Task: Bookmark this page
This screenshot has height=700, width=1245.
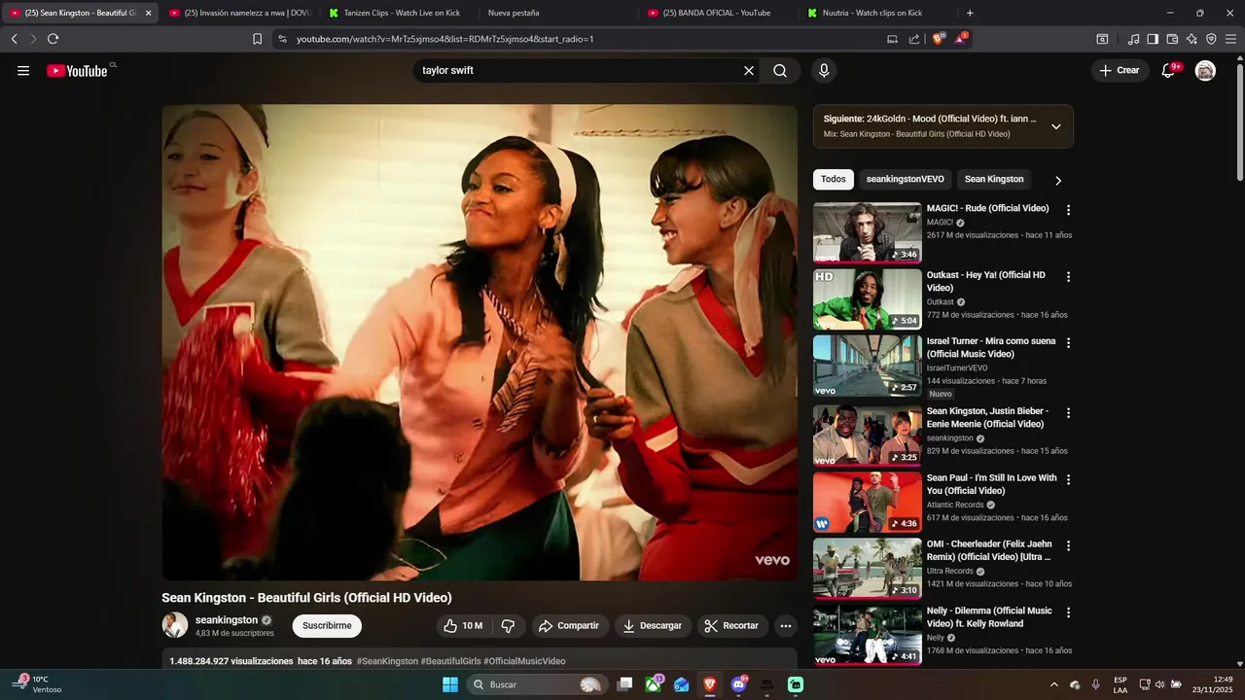Action: tap(257, 39)
